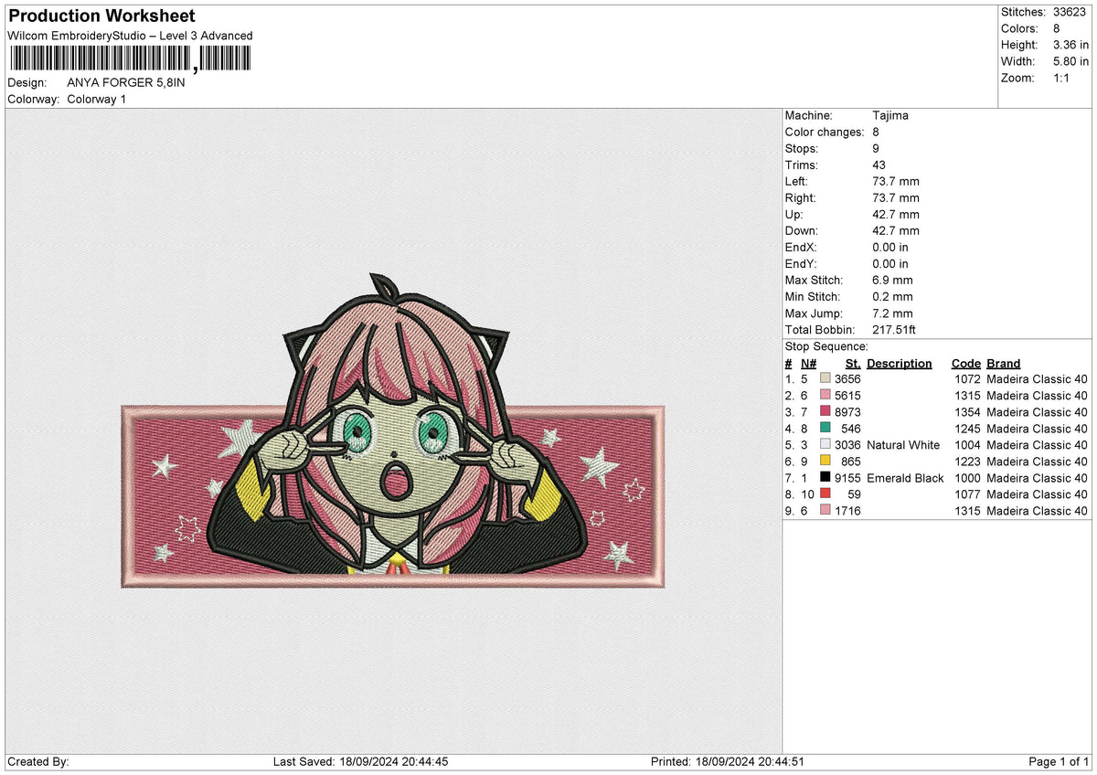The height and width of the screenshot is (775, 1097).
Task: Click the Left extent value 73.7 mm
Action: click(x=896, y=182)
